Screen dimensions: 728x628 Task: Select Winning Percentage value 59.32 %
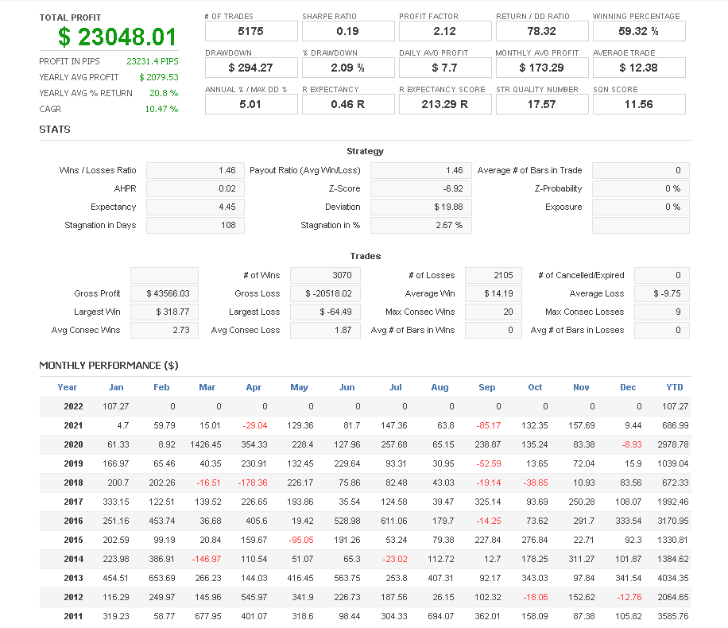tap(639, 32)
